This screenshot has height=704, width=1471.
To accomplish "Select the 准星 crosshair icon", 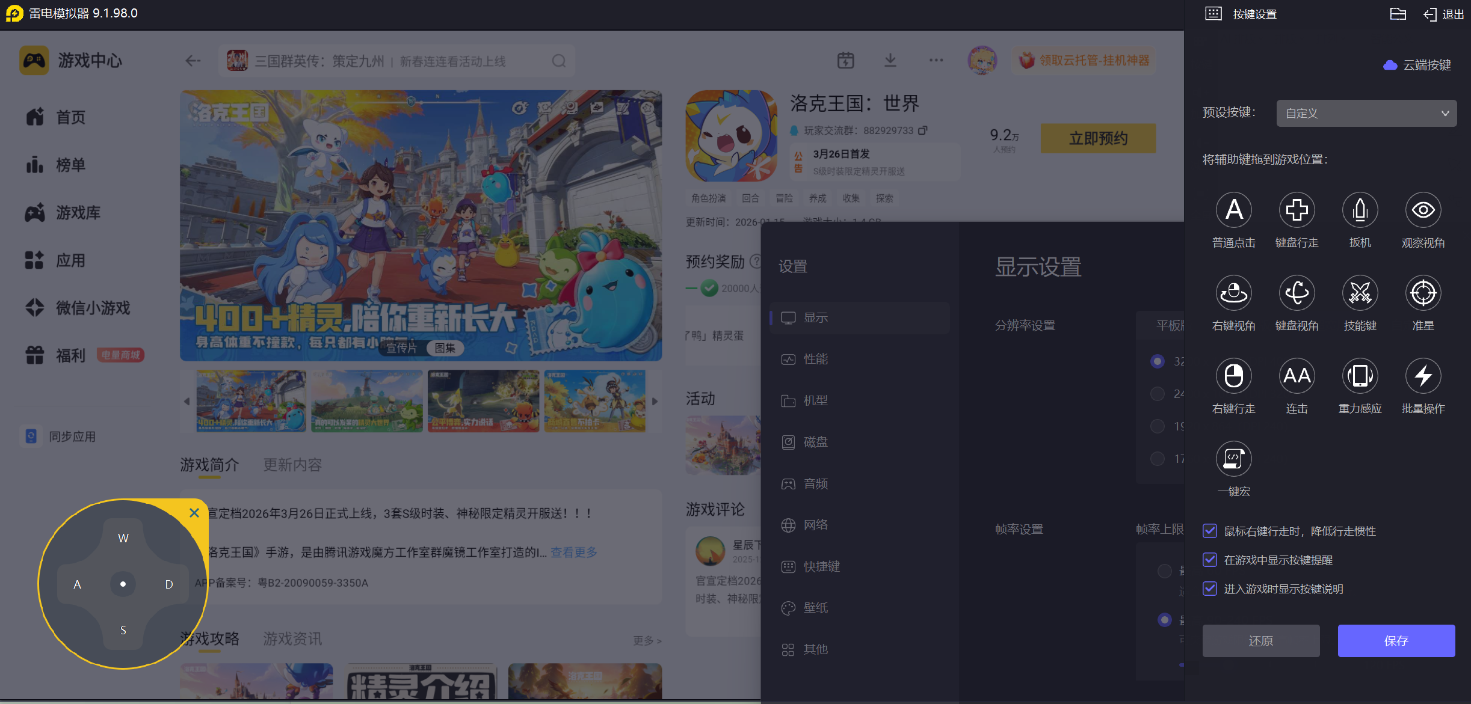I will 1423,293.
